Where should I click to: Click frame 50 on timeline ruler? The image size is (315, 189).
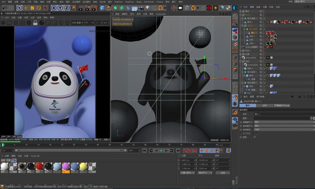[122, 145]
